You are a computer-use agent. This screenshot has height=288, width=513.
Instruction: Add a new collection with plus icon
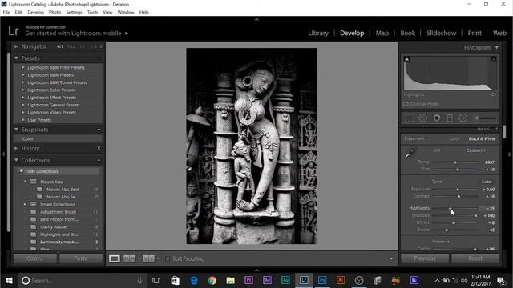pyautogui.click(x=99, y=160)
